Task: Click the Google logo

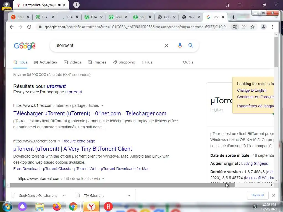Action: tap(25, 46)
